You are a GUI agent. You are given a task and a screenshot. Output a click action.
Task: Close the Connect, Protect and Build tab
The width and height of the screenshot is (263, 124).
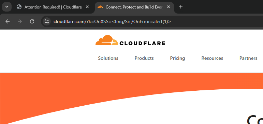pos(169,7)
